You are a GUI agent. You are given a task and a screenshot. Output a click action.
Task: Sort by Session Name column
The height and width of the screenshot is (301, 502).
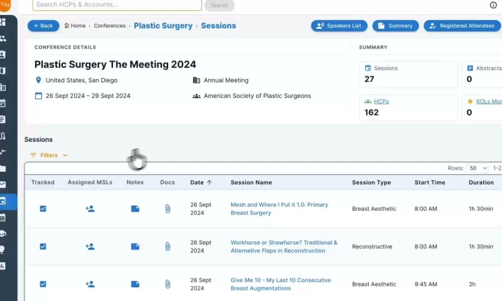point(251,182)
